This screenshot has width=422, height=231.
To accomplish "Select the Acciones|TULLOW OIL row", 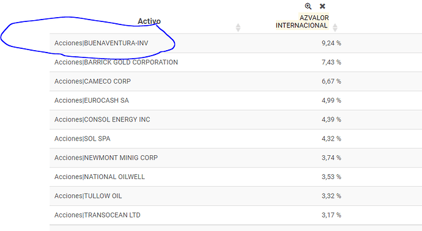I will click(235, 196).
